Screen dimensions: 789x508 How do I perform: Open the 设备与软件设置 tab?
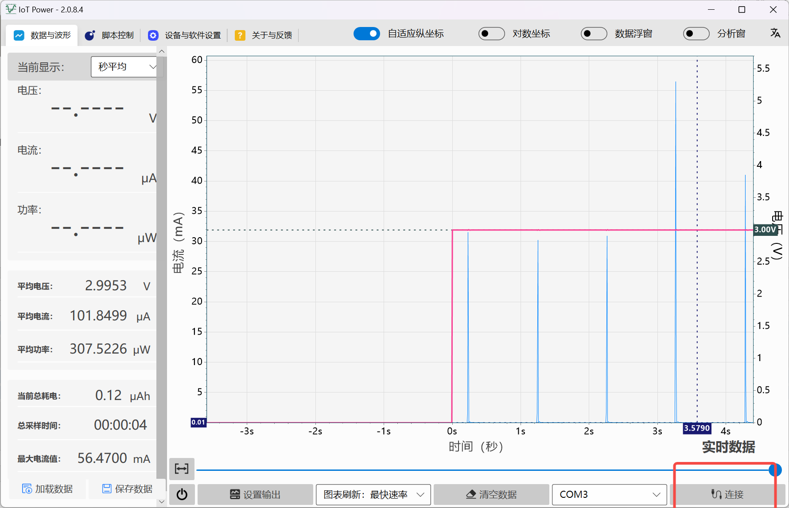point(184,35)
